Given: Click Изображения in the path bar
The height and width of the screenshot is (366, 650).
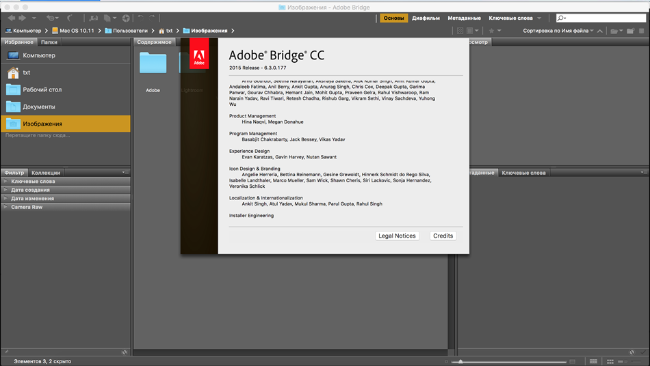Looking at the screenshot, I should click(205, 31).
